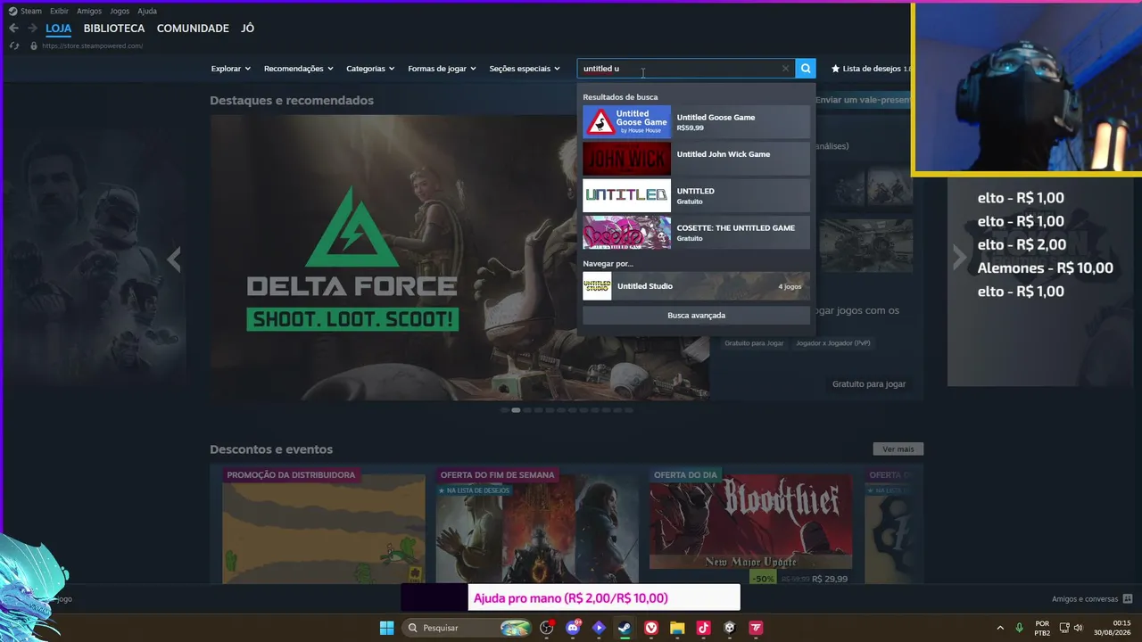Open Discord from the taskbar
Screen dimensions: 1142x642
click(x=573, y=628)
